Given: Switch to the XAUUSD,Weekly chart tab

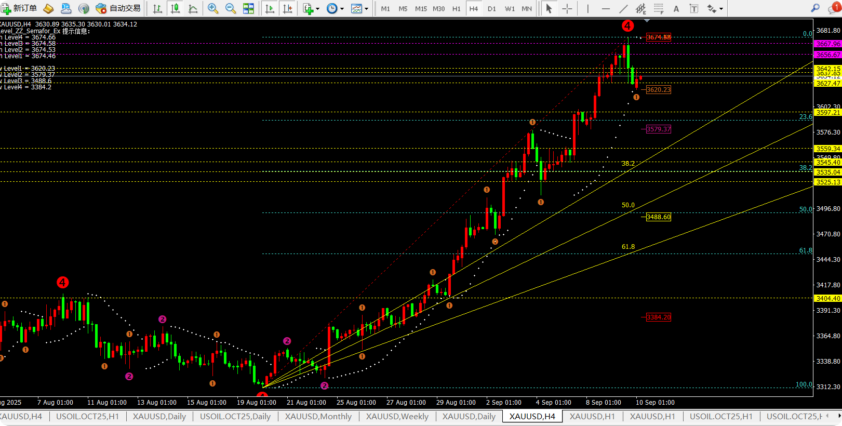Looking at the screenshot, I should [397, 416].
